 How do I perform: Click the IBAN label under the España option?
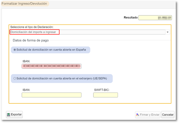(26, 62)
